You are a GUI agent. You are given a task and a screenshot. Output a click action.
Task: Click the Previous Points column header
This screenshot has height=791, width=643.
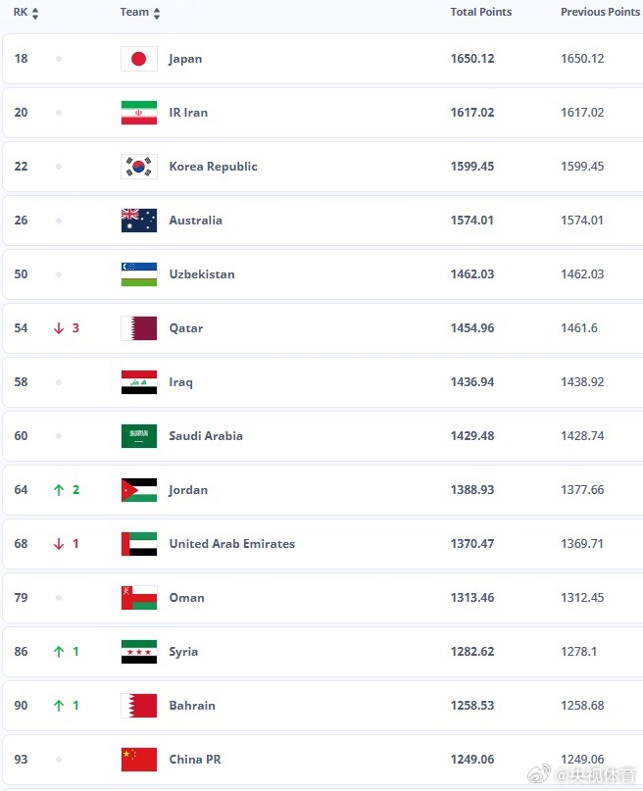coord(599,13)
